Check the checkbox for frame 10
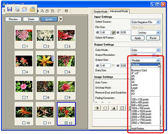 24,123
